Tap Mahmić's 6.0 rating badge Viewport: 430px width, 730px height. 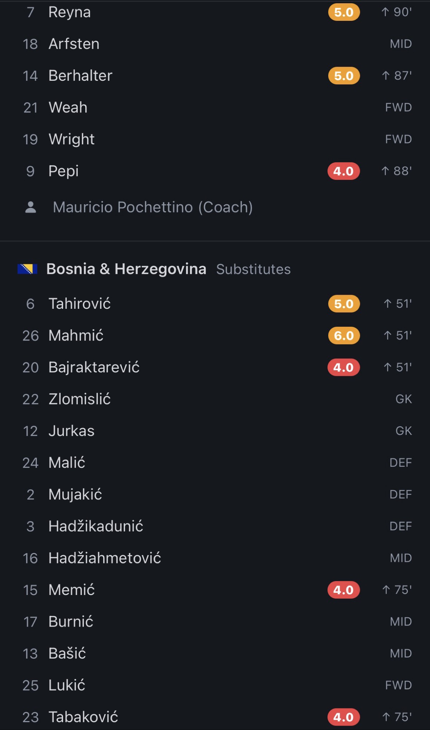(x=344, y=336)
